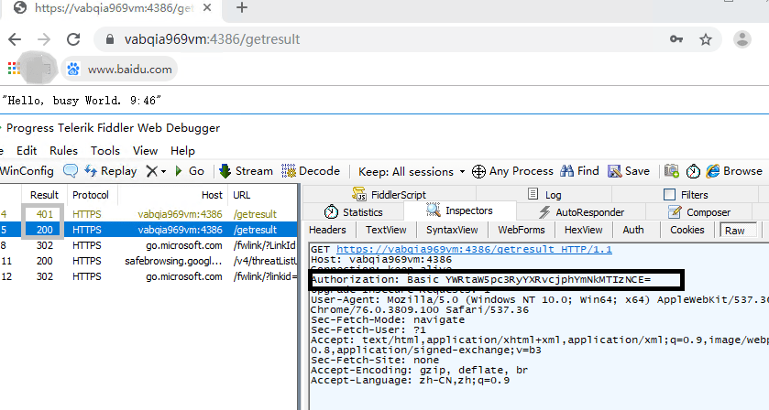Open Fiddler's View menu
Viewport: 769px width, 410px height.
point(145,150)
